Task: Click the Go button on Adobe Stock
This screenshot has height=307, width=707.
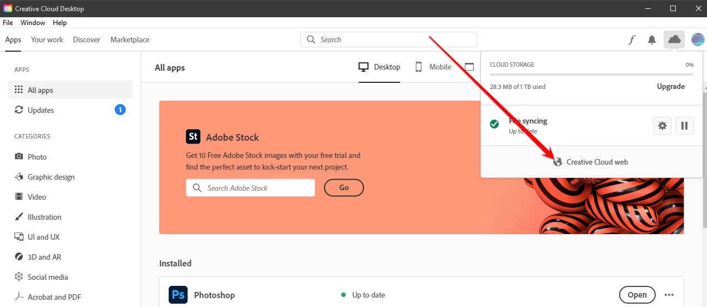Action: point(344,188)
